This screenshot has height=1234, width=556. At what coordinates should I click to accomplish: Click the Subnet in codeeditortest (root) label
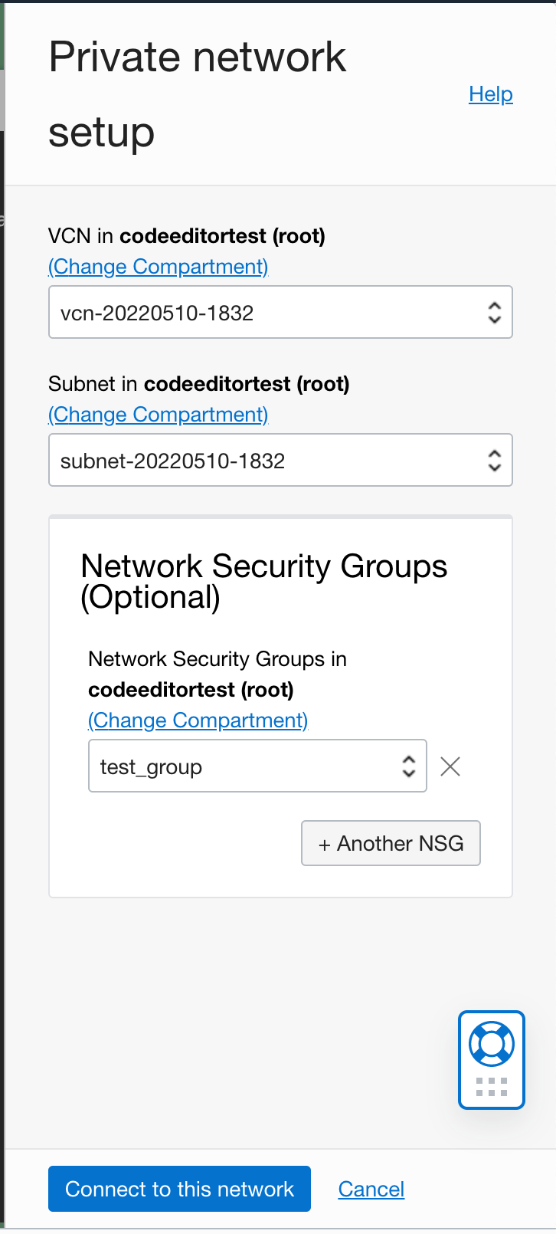(x=198, y=384)
